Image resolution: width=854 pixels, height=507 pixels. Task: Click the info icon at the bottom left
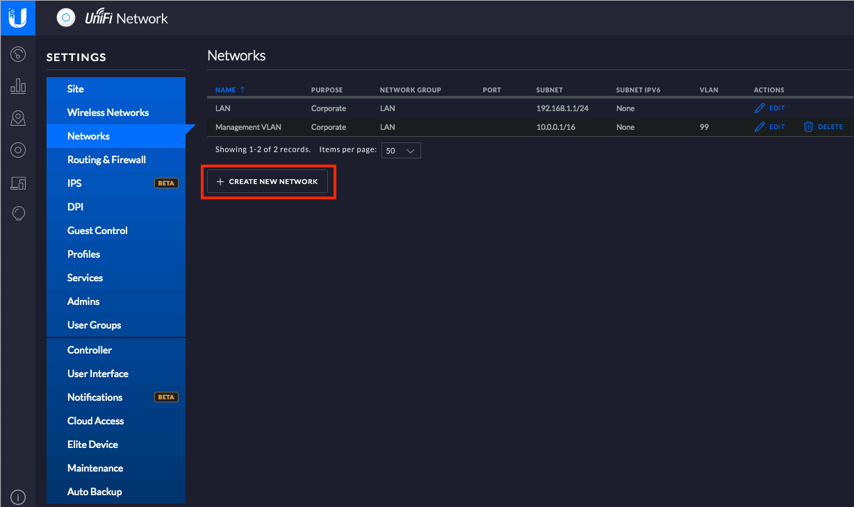18,497
